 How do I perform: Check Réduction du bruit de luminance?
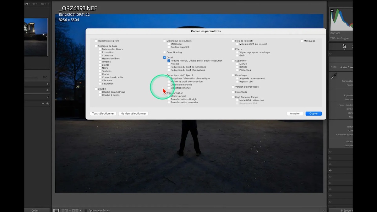[169, 67]
